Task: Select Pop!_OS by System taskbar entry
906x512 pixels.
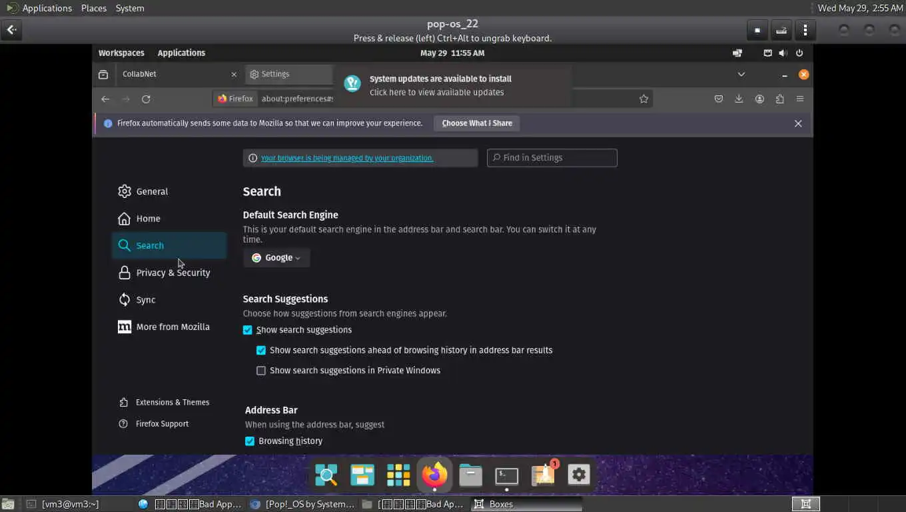Action: pos(302,504)
